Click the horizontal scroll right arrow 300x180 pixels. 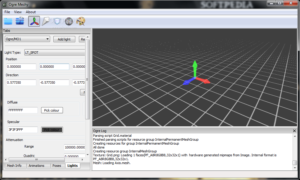82,160
